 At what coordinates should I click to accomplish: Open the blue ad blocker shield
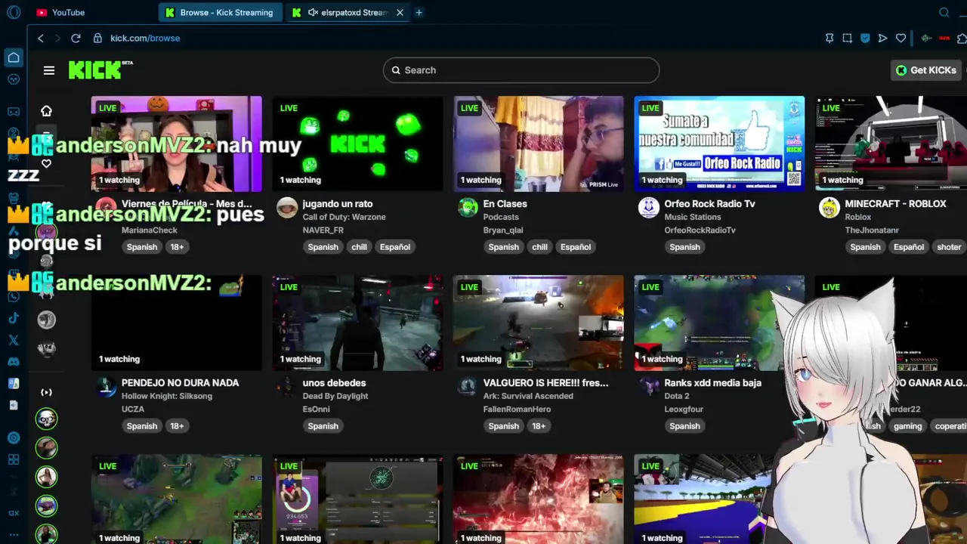click(x=865, y=38)
